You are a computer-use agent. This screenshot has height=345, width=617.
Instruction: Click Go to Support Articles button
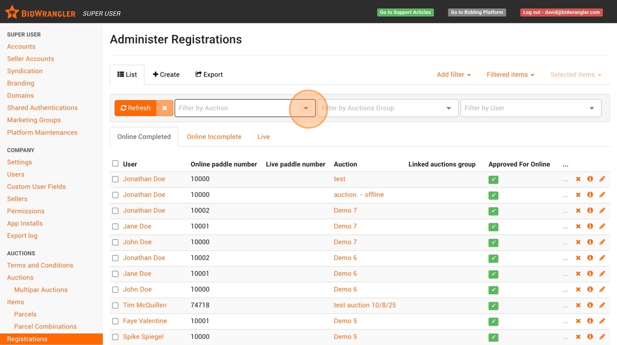click(405, 12)
